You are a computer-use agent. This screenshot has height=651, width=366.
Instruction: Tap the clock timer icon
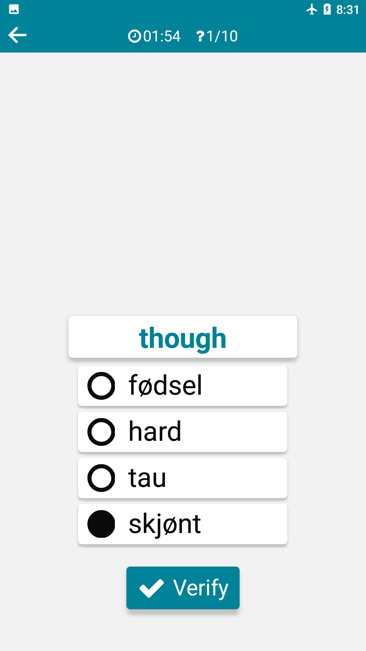point(134,36)
